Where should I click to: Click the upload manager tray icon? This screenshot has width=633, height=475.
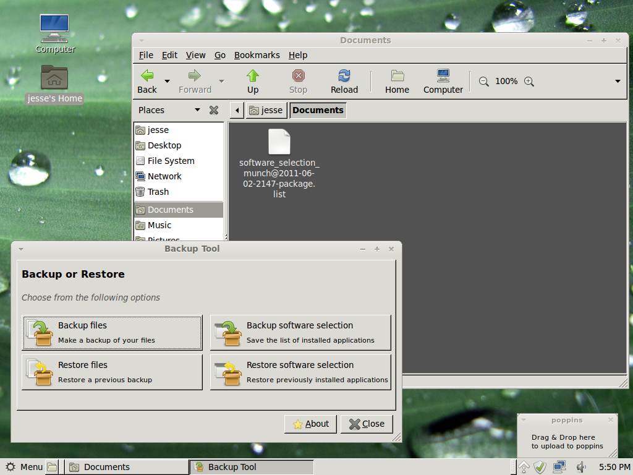[x=524, y=468]
